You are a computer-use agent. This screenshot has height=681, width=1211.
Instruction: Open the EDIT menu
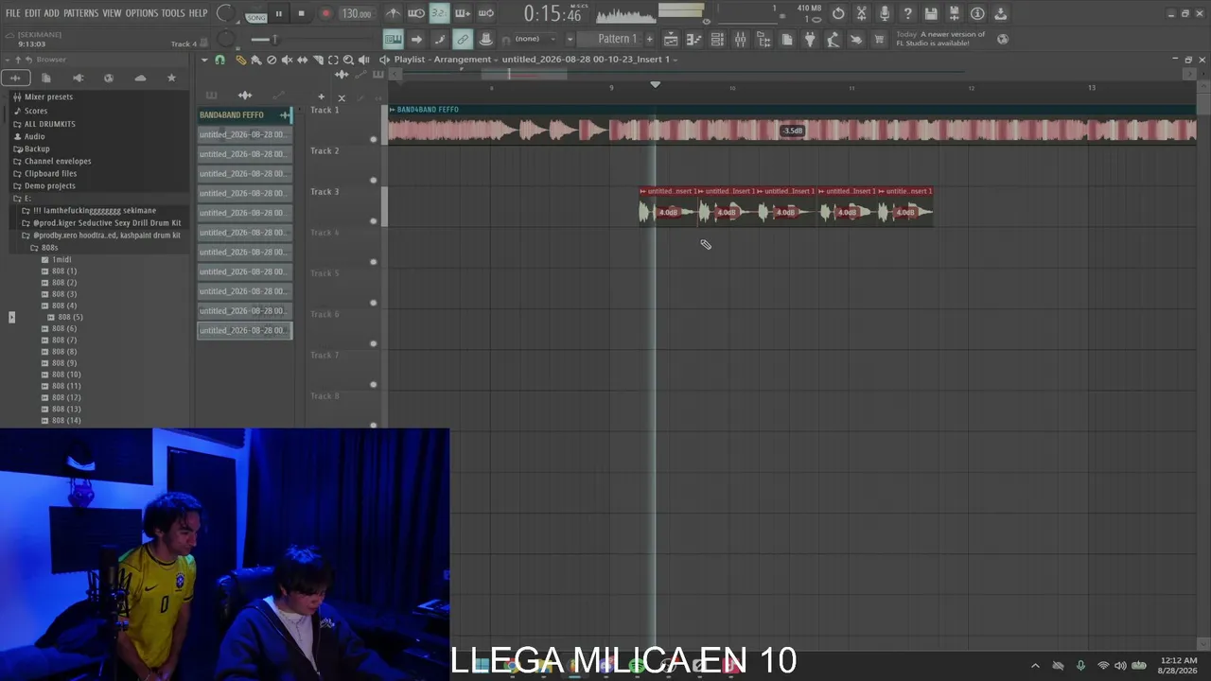point(32,13)
